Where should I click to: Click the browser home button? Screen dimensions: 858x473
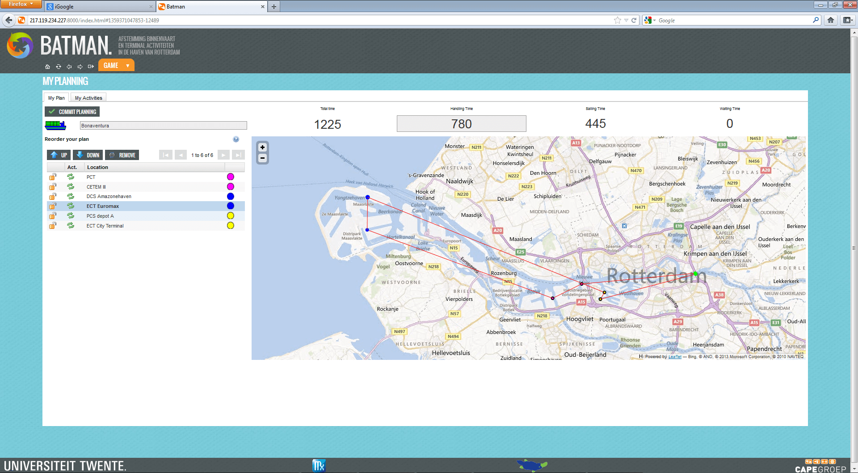[x=831, y=20]
